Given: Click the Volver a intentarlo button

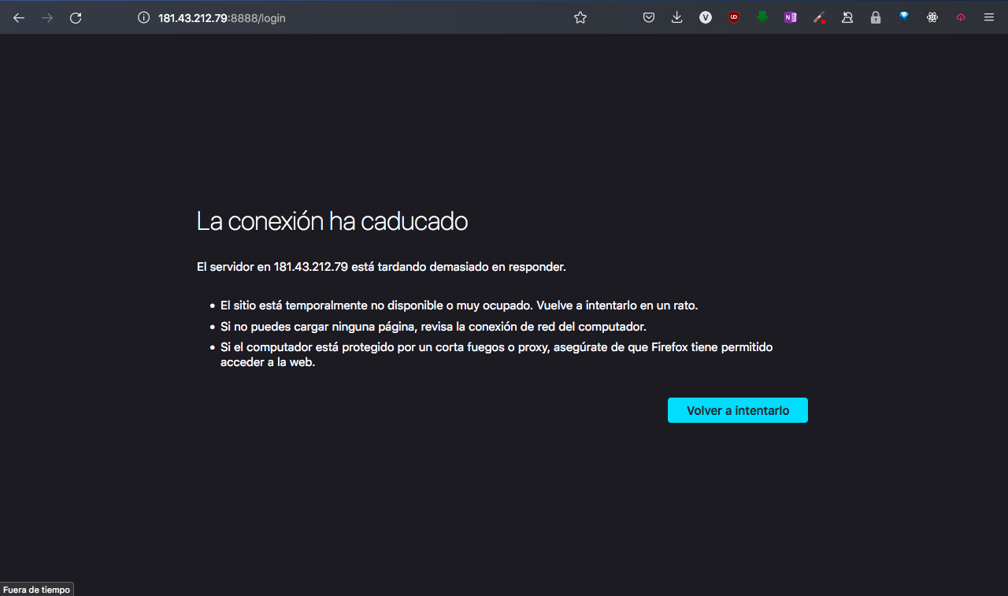Looking at the screenshot, I should pos(738,410).
